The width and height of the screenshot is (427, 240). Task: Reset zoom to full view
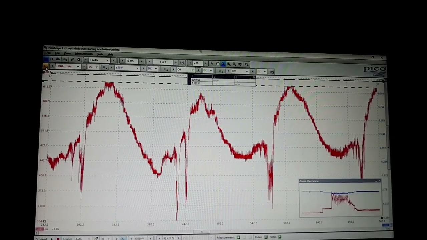tap(247, 64)
